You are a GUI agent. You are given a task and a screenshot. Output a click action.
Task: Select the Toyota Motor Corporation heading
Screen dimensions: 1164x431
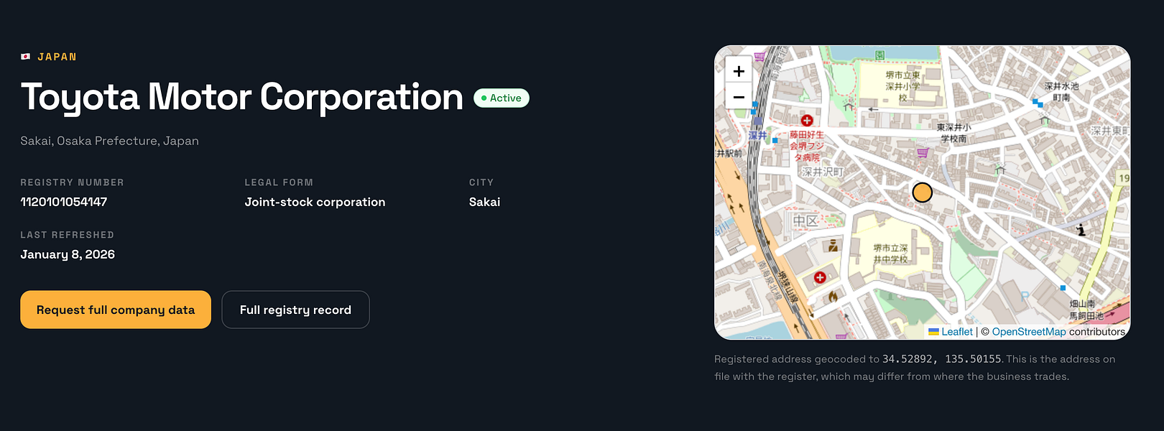point(242,97)
